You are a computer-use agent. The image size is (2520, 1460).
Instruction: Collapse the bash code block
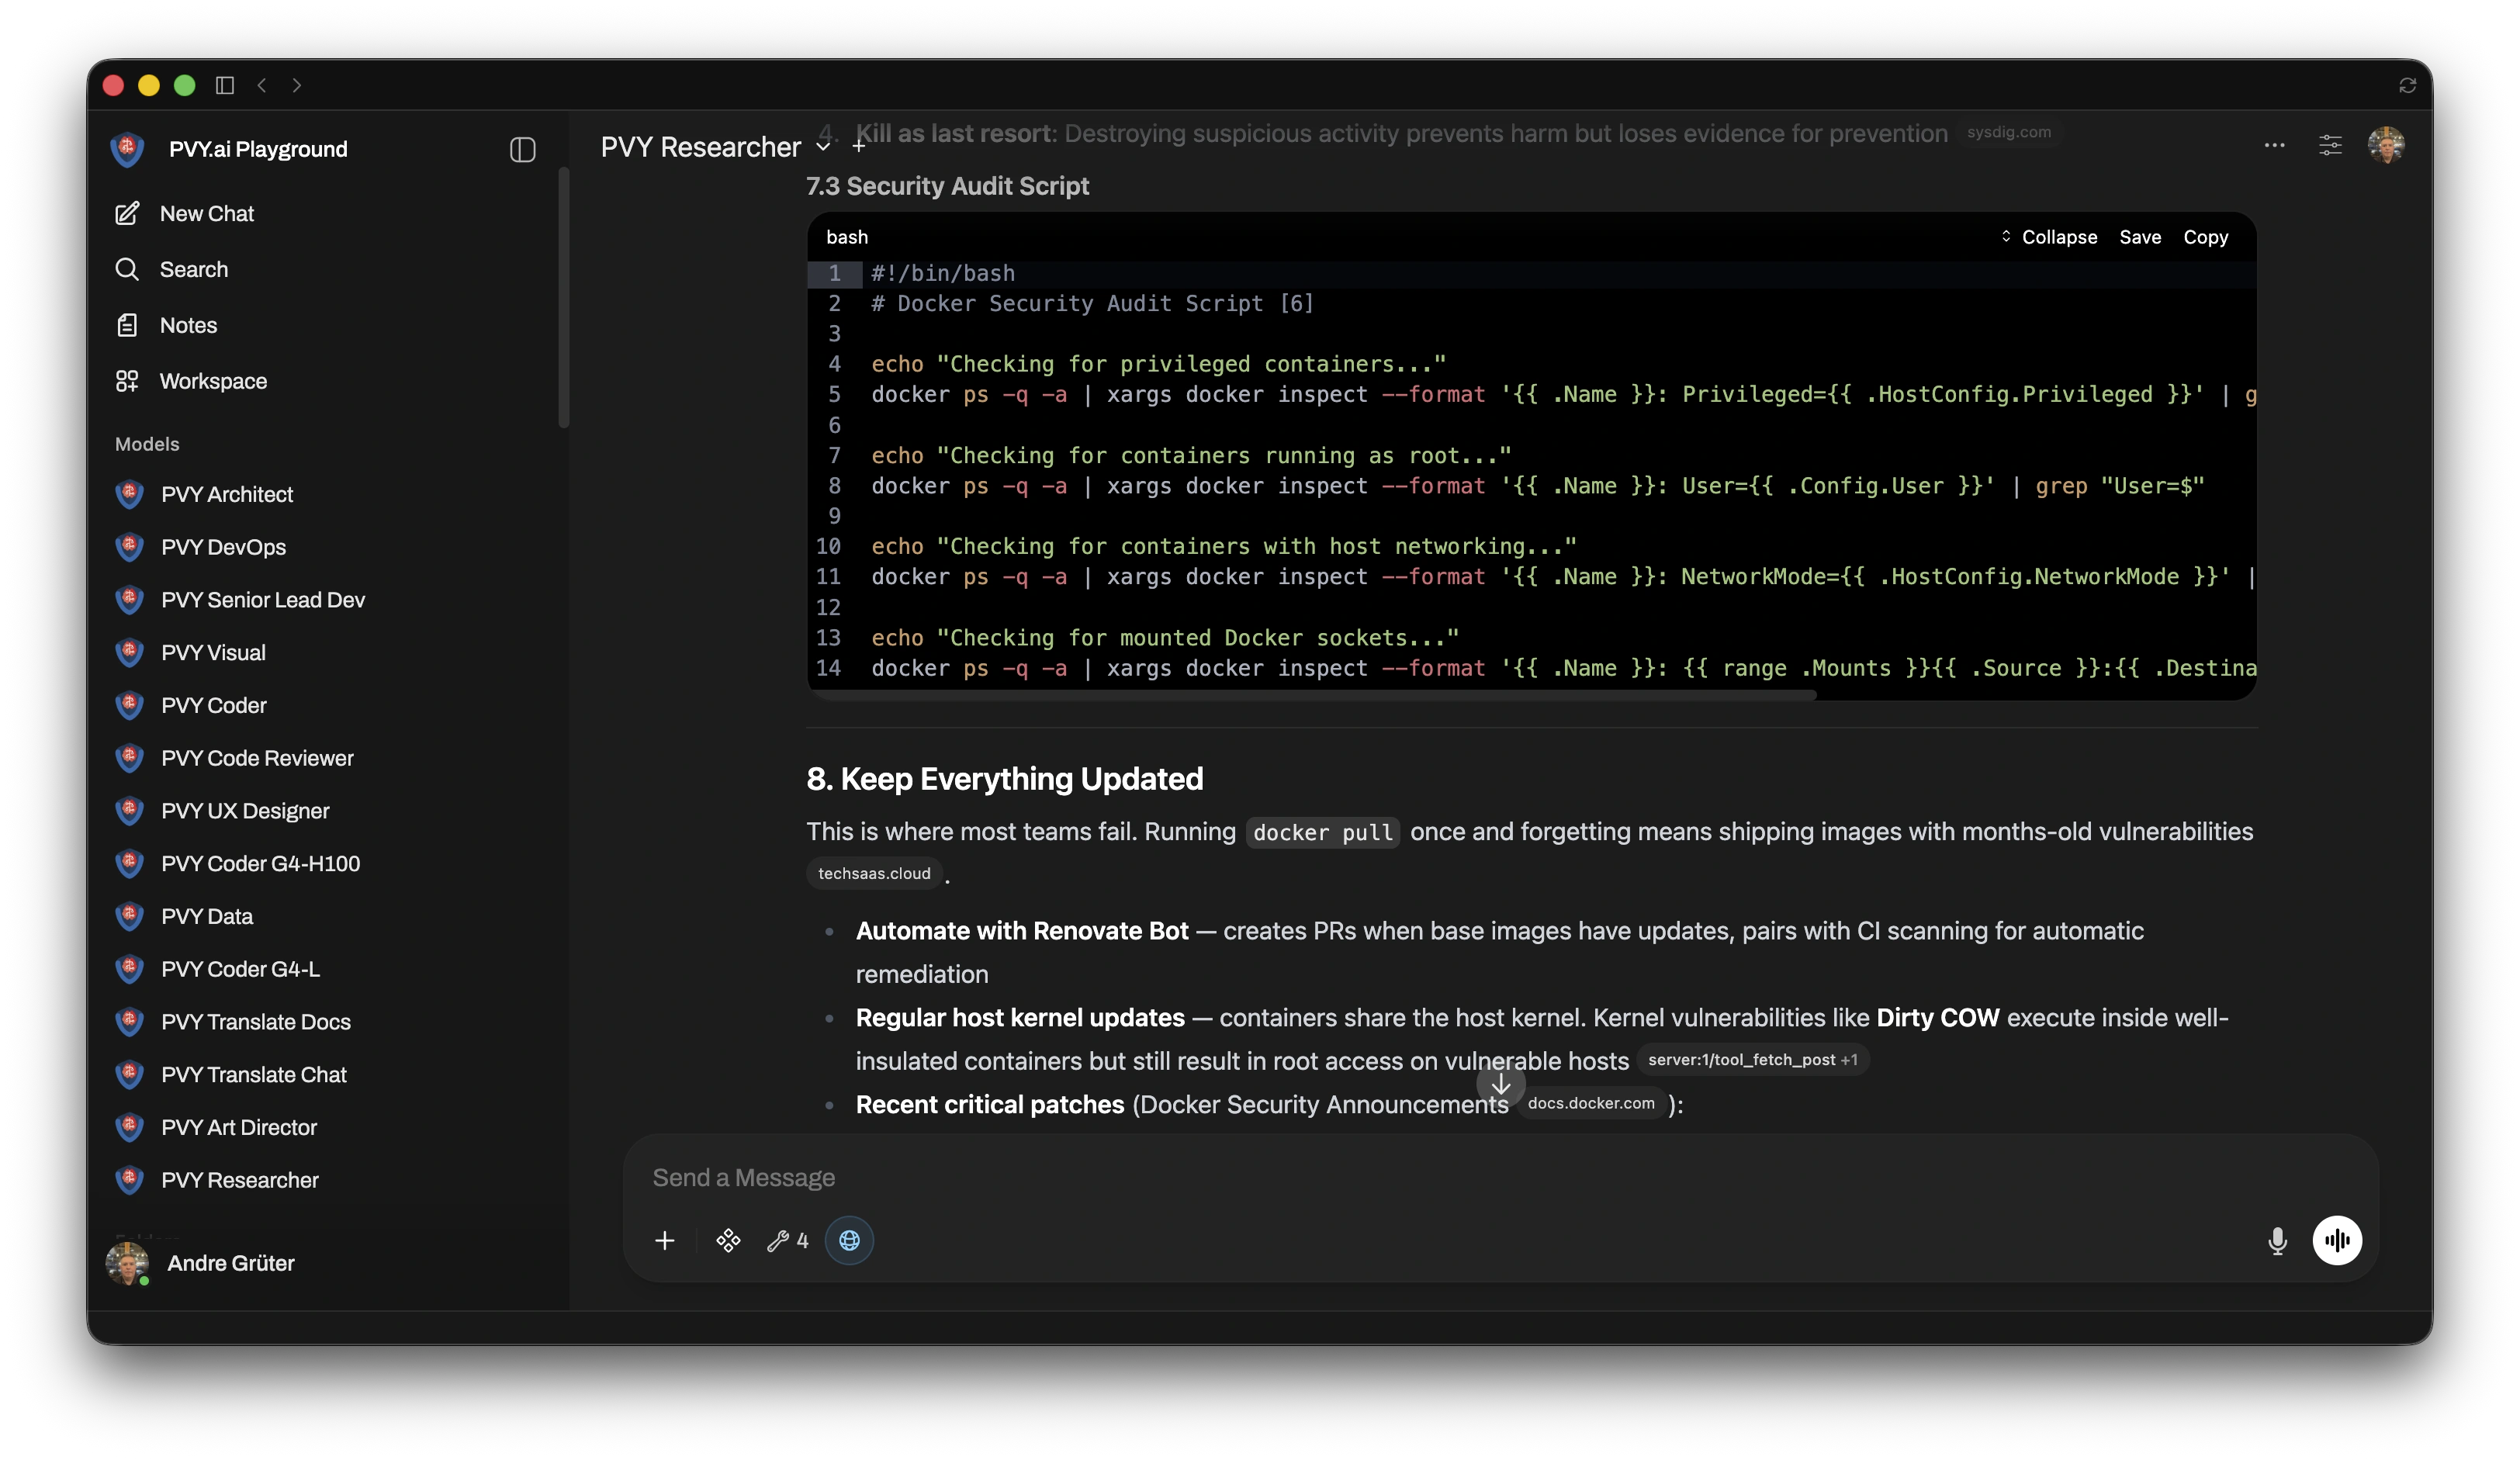2048,237
